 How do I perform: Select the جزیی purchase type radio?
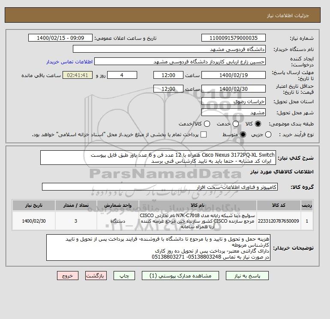[268, 134]
